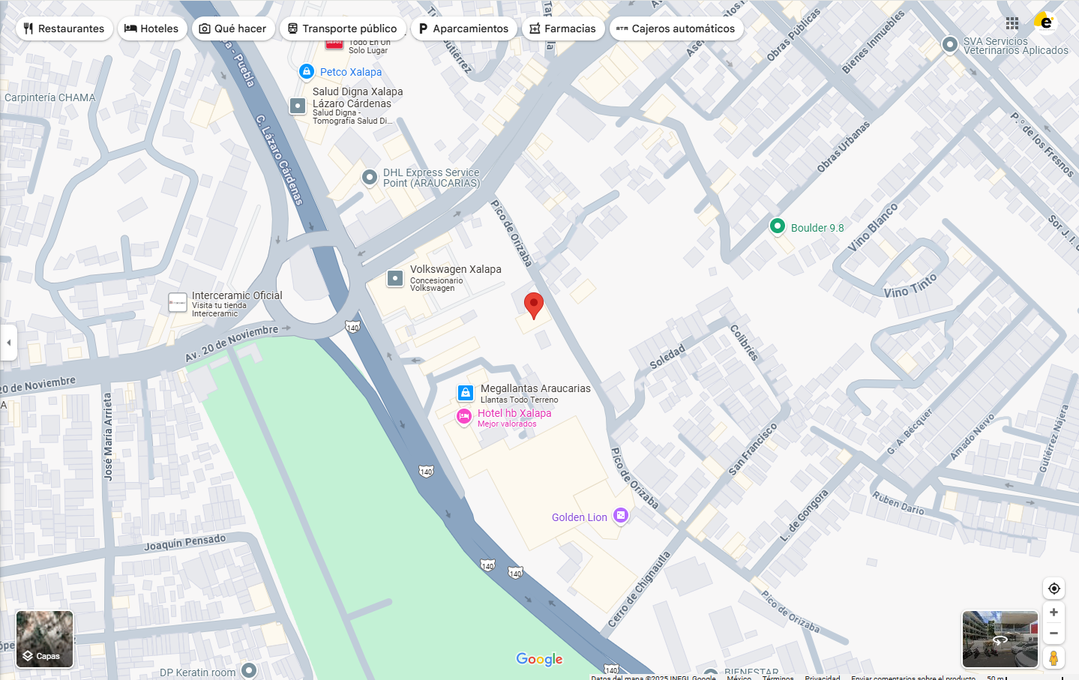Click the Boulder 9.8 green marker

tap(778, 226)
